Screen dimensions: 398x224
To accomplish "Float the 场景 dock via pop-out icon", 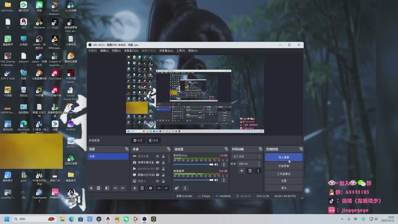I will coord(127,149).
